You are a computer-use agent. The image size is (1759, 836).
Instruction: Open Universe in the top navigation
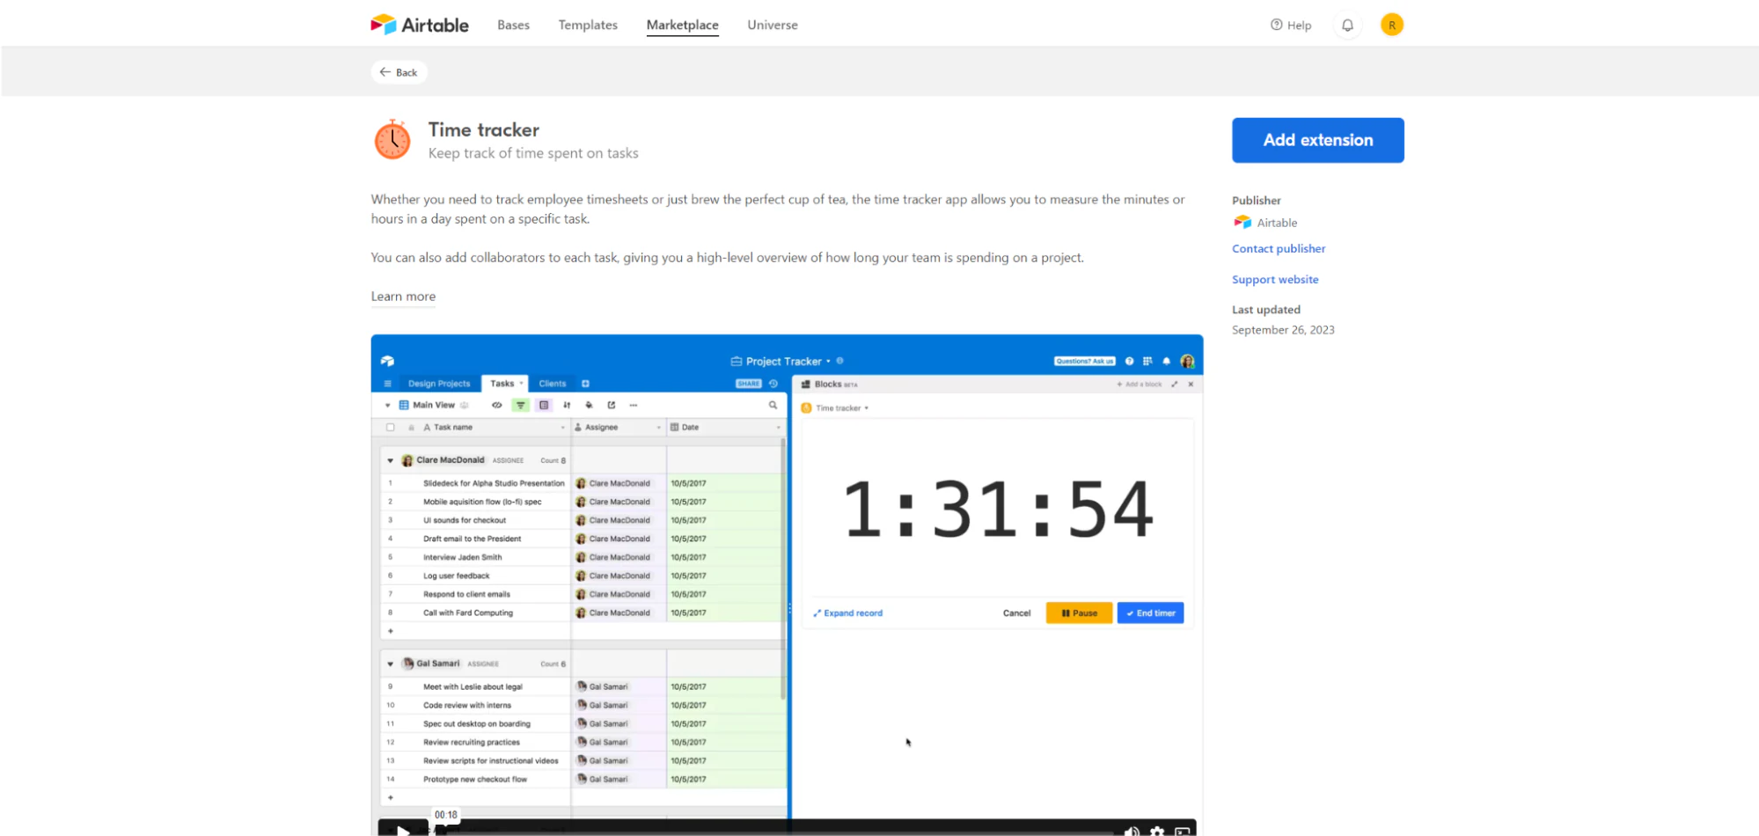click(x=773, y=26)
